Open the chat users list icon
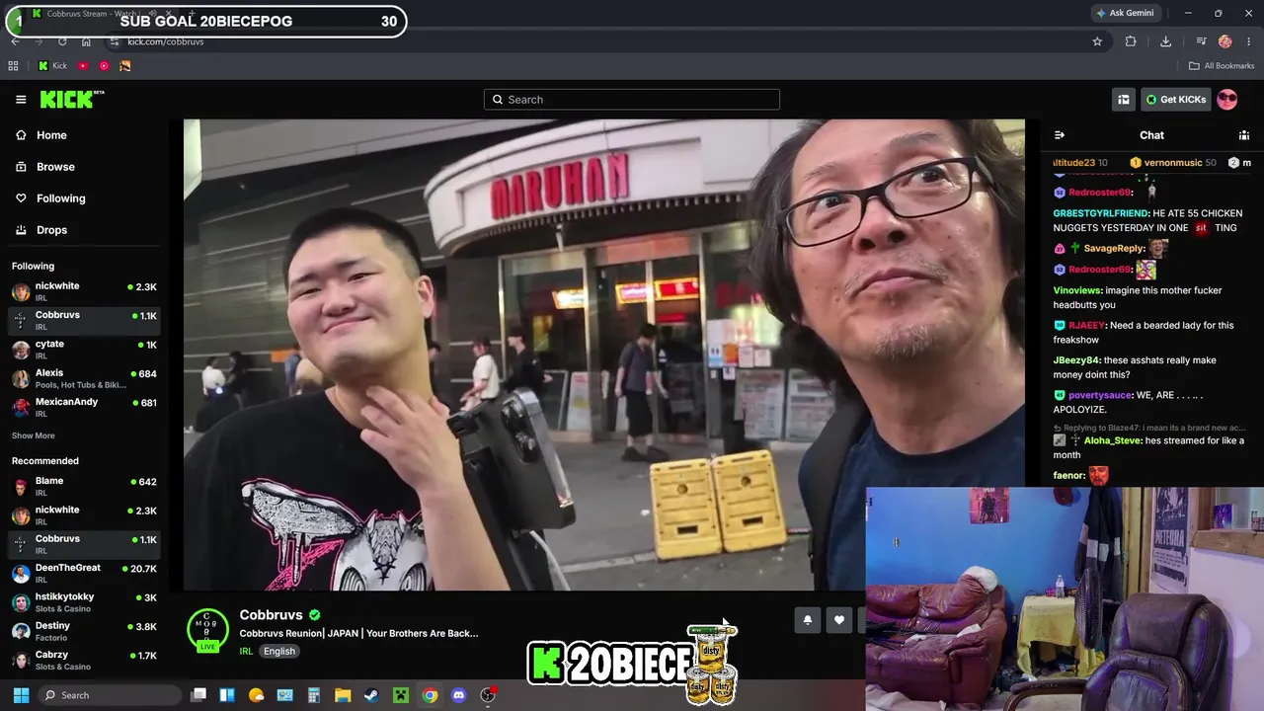Viewport: 1264px width, 711px height. tap(1244, 135)
